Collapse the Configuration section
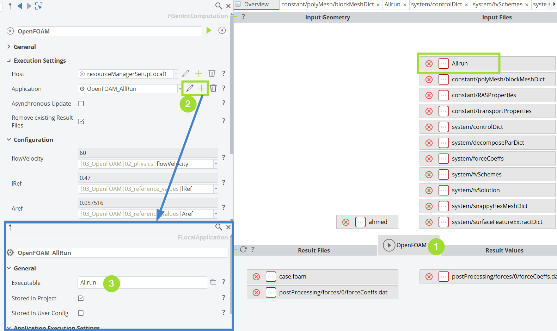 click(9, 140)
